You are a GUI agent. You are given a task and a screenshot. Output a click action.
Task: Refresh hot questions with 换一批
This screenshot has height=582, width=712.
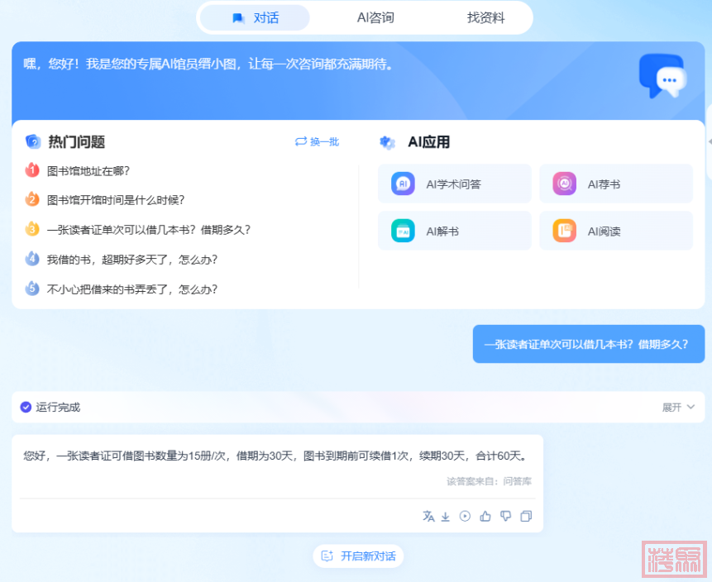[317, 142]
